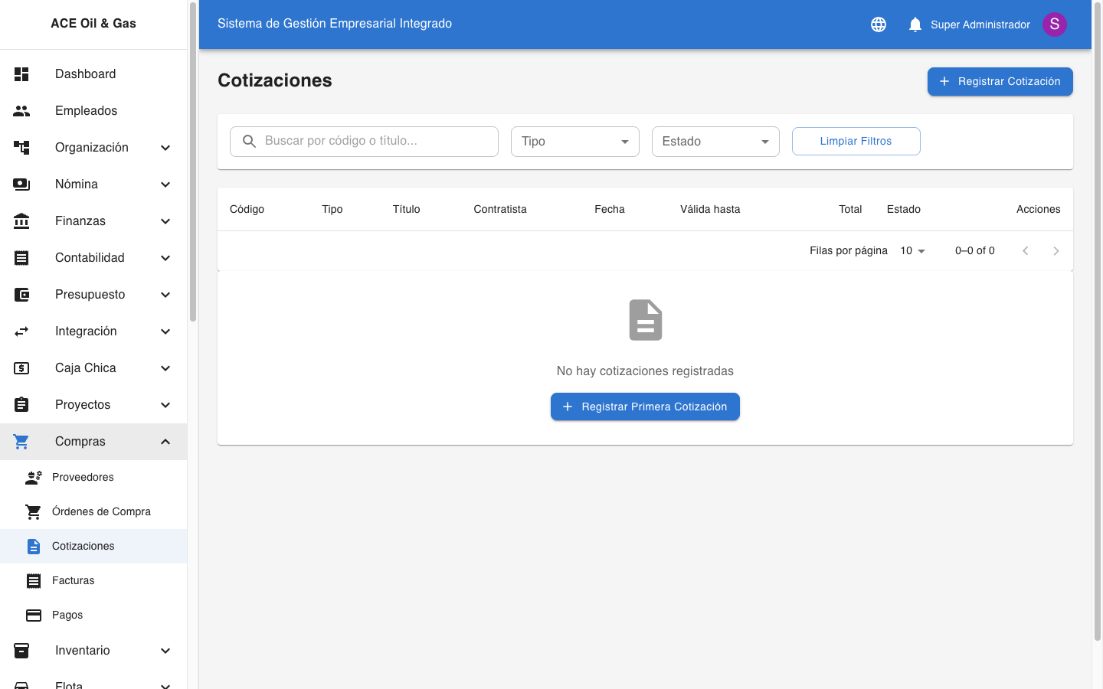Open the Tipo filter dropdown
Screen dimensions: 1103x689
(574, 142)
